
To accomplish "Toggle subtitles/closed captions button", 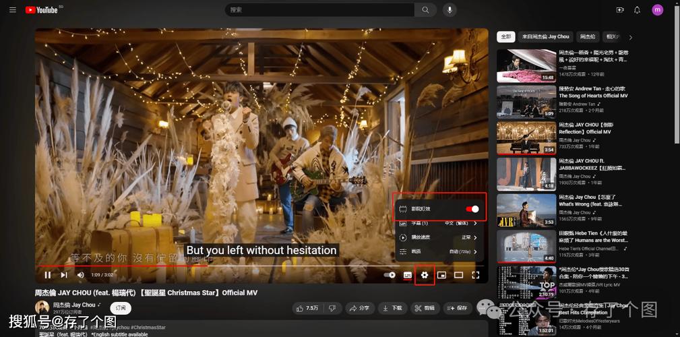I will point(408,275).
